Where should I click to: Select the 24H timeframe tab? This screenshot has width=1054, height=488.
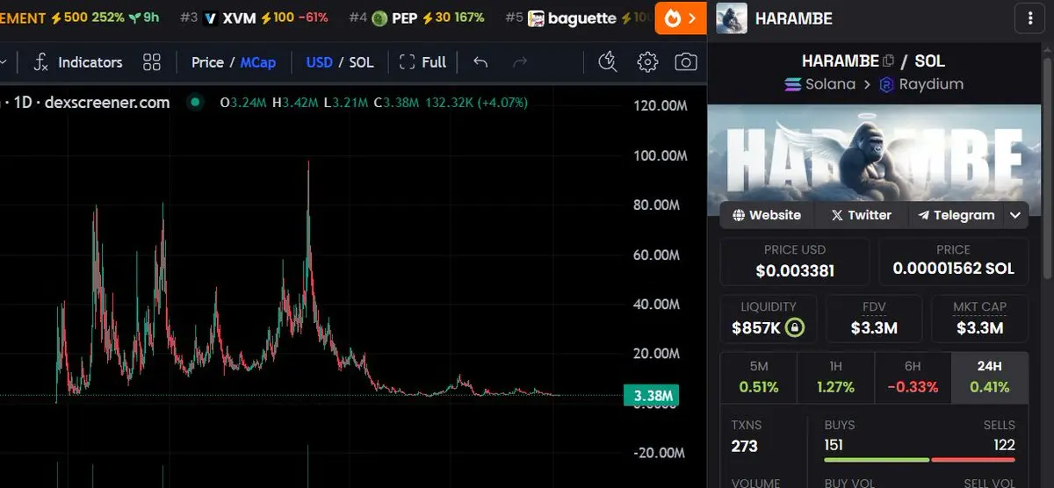tap(990, 377)
